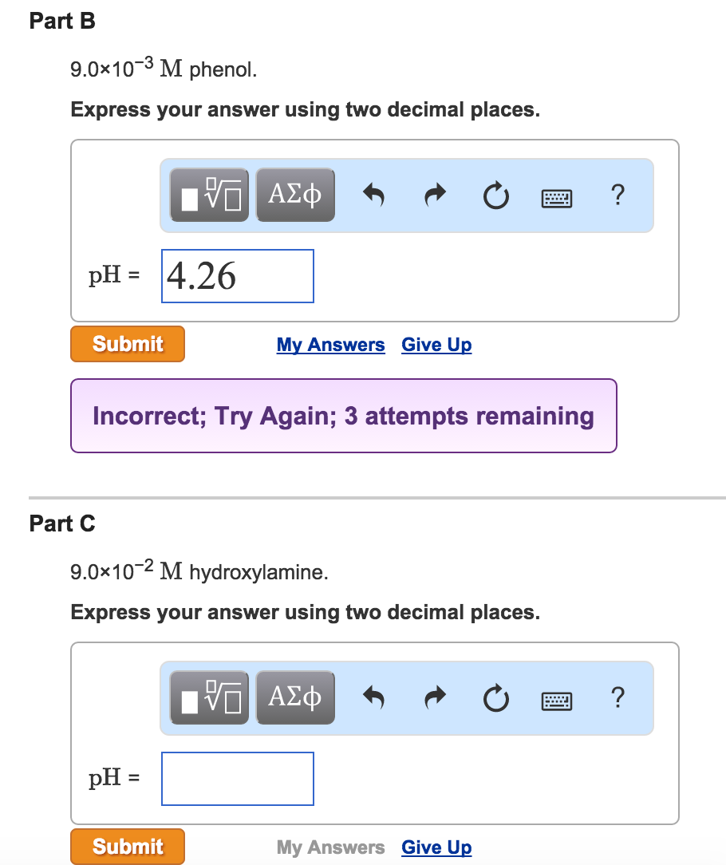Redo the entry in Part B editor
The height and width of the screenshot is (865, 726).
coord(434,194)
